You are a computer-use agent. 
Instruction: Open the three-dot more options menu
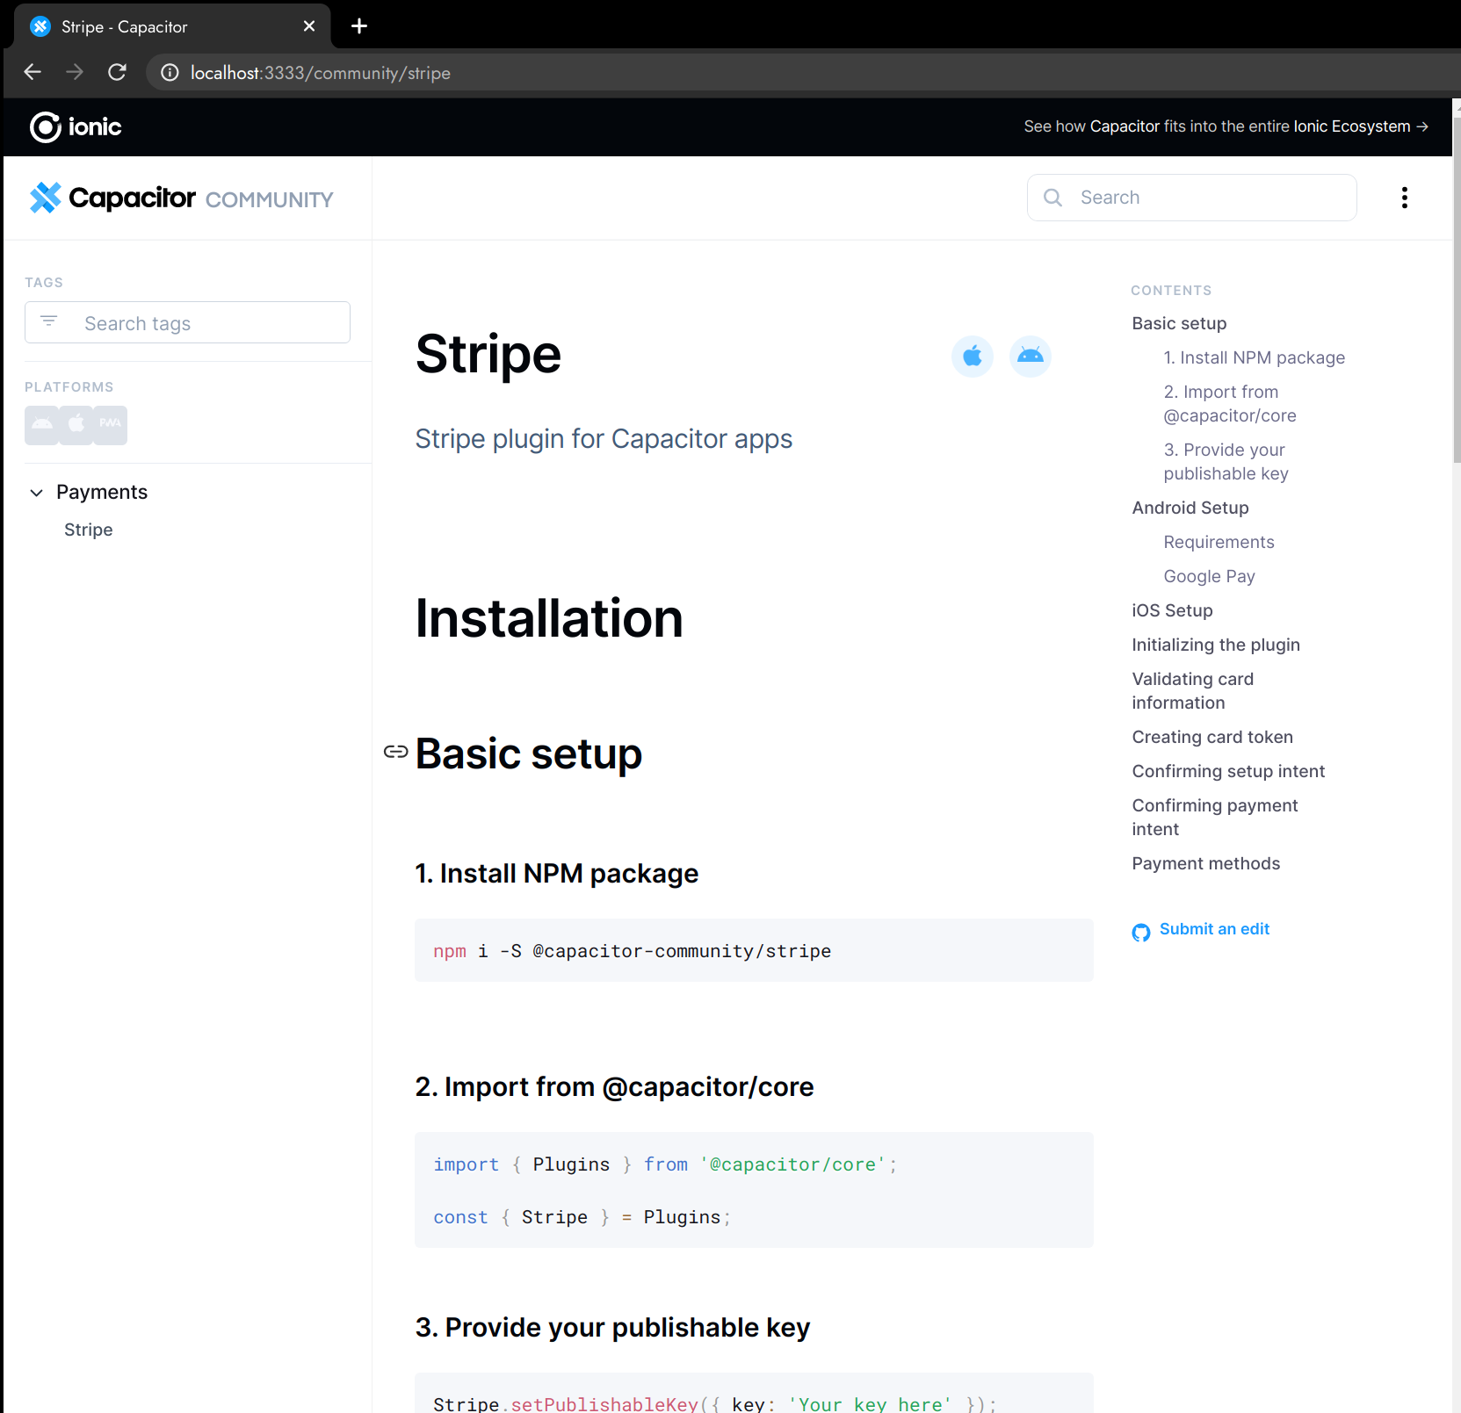click(1404, 198)
